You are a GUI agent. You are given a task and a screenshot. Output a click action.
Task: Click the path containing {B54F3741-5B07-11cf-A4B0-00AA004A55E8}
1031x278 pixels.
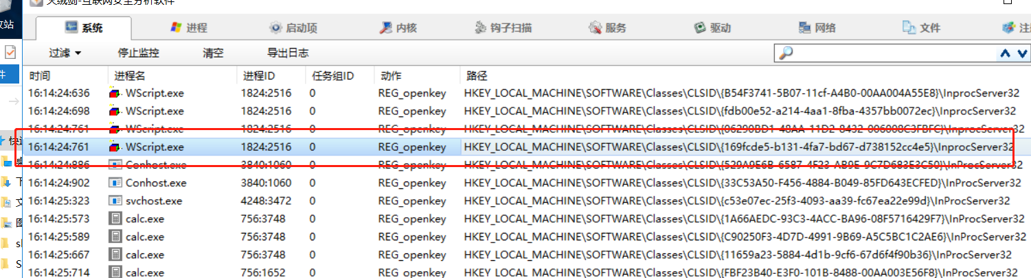741,93
